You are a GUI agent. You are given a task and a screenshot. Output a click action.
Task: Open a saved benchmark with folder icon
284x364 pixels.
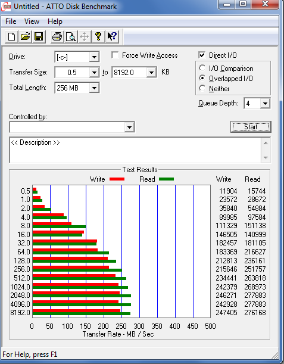(25, 37)
